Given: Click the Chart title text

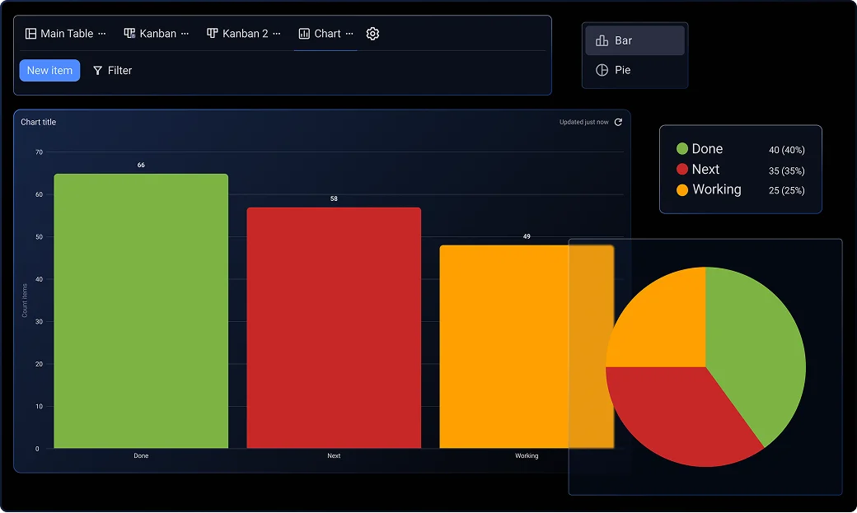Looking at the screenshot, I should click(x=38, y=122).
